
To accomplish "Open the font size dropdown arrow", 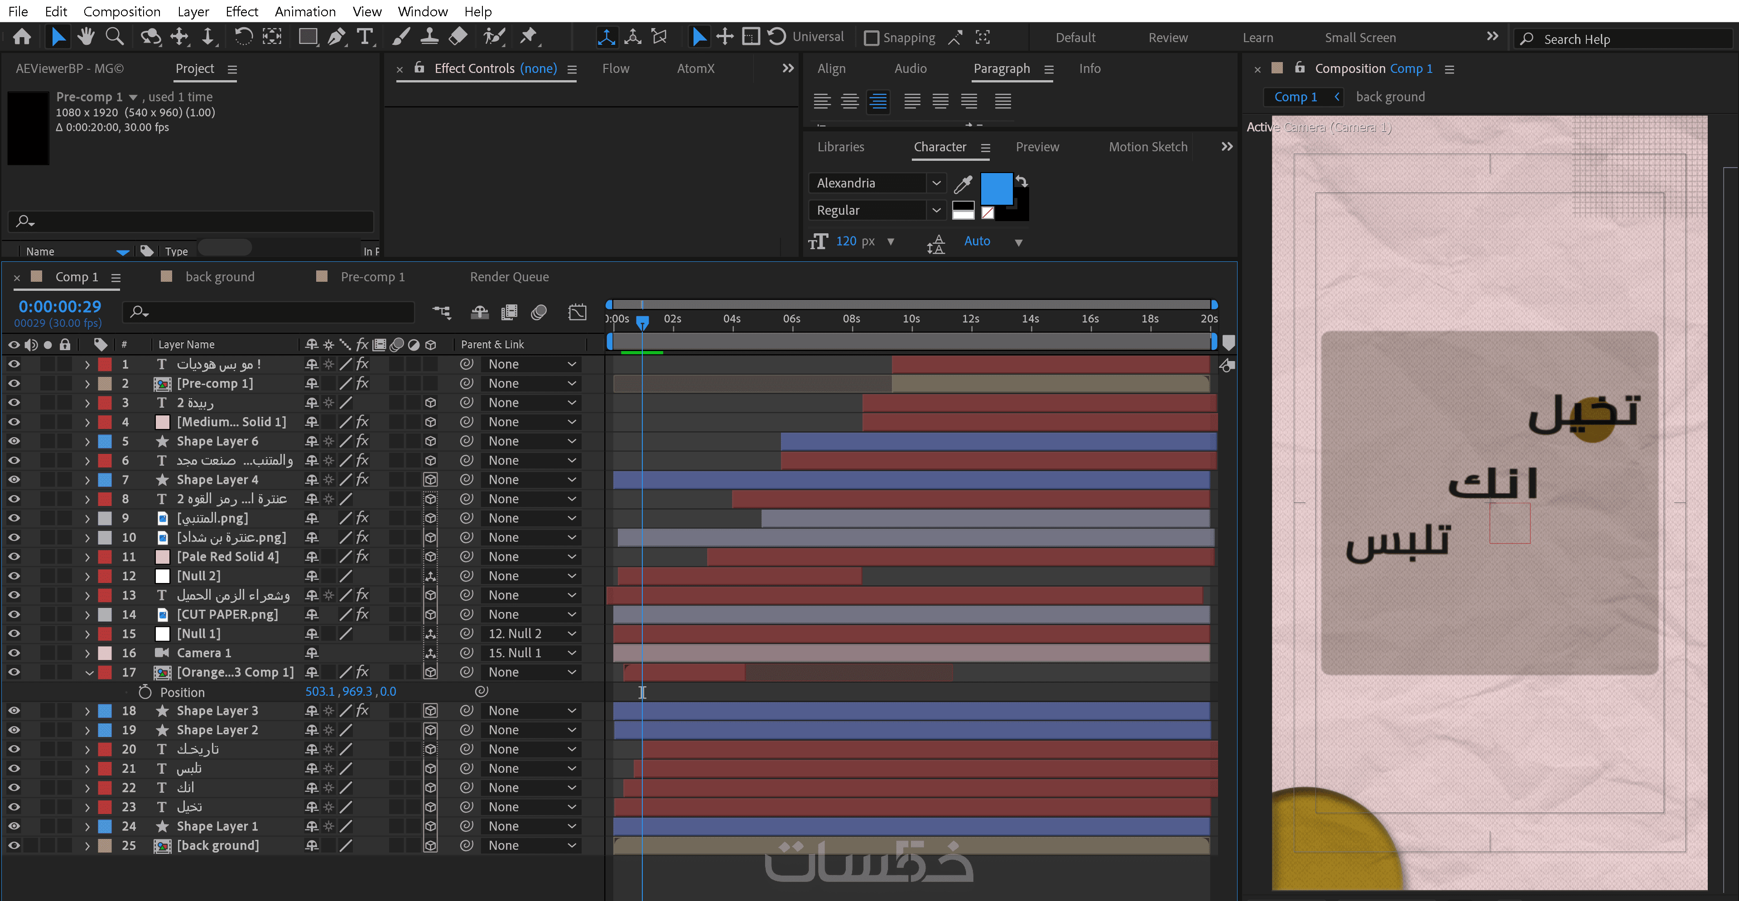I will [x=891, y=241].
